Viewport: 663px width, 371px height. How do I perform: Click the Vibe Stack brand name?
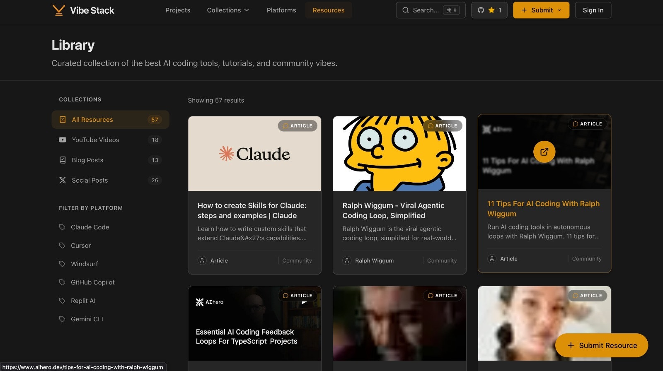(92, 10)
